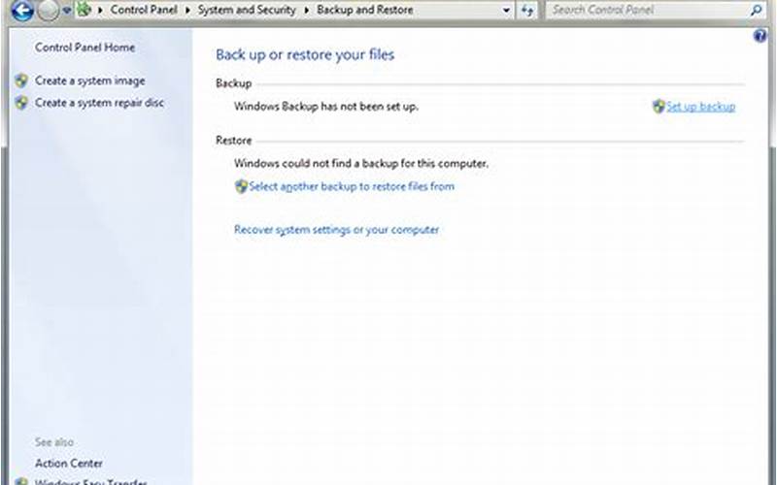777x485 pixels.
Task: Click the Restore section label
Action: click(x=233, y=141)
